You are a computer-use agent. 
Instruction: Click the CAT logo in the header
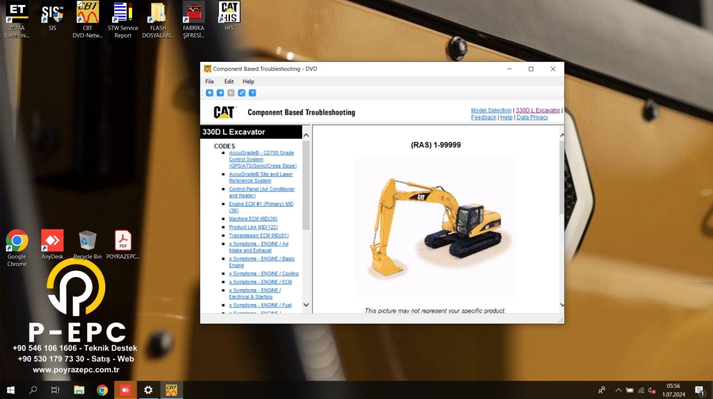(224, 112)
